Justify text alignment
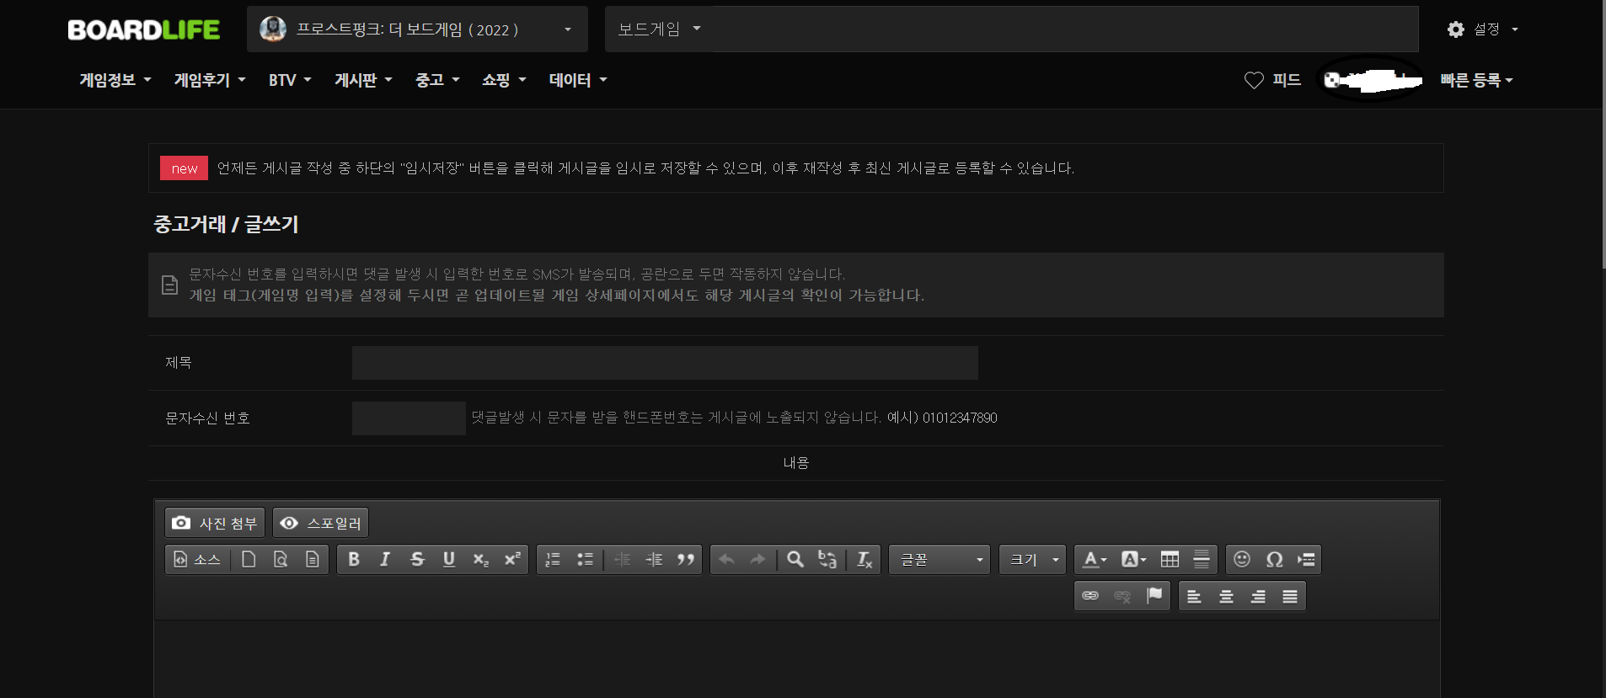This screenshot has height=698, width=1606. point(1290,596)
